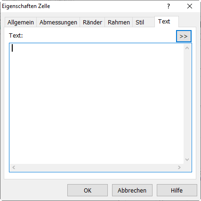Select the Ränder tab

point(92,22)
